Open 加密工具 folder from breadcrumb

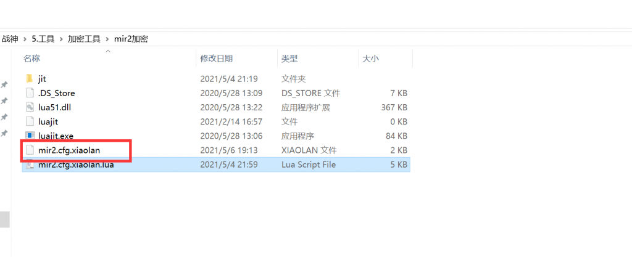(x=85, y=39)
